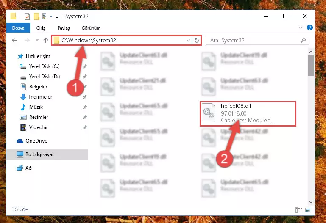The width and height of the screenshot is (326, 223).
Task: Click the pin icon beside Videolar
Action: pyautogui.click(x=85, y=127)
